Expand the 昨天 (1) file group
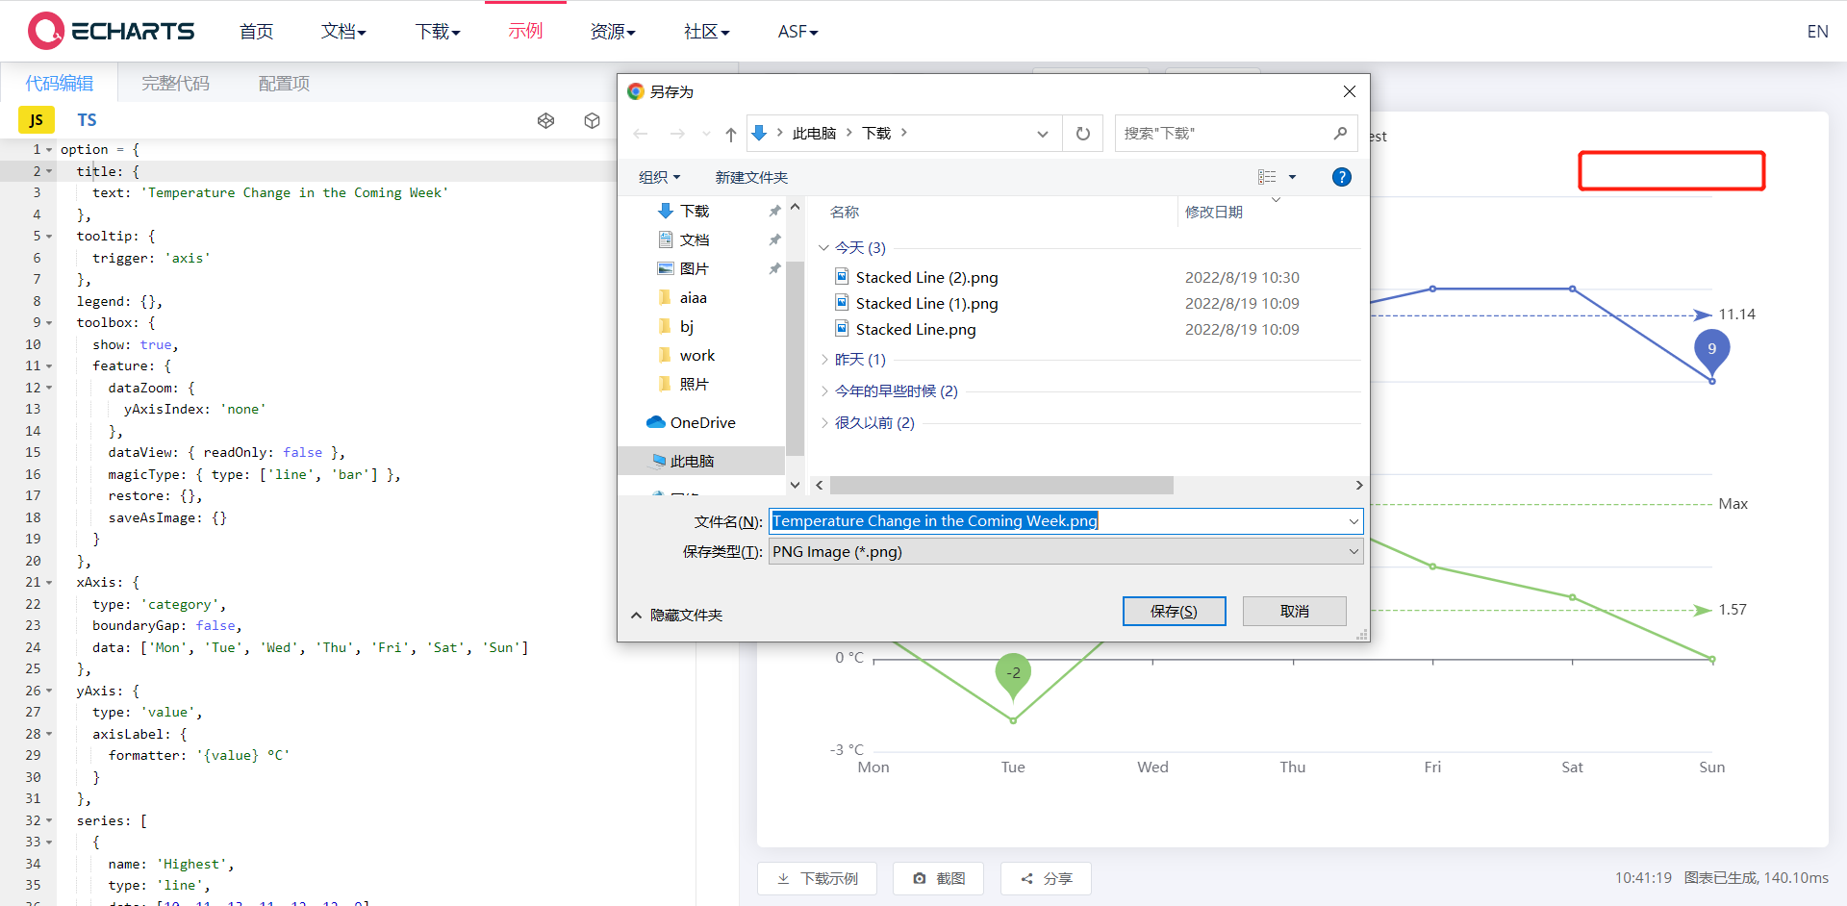 [824, 359]
